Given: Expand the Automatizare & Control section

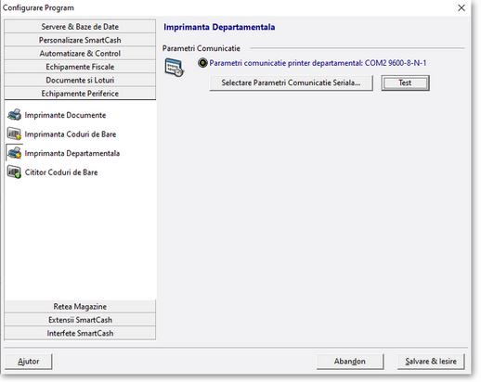Looking at the screenshot, I should [80, 53].
